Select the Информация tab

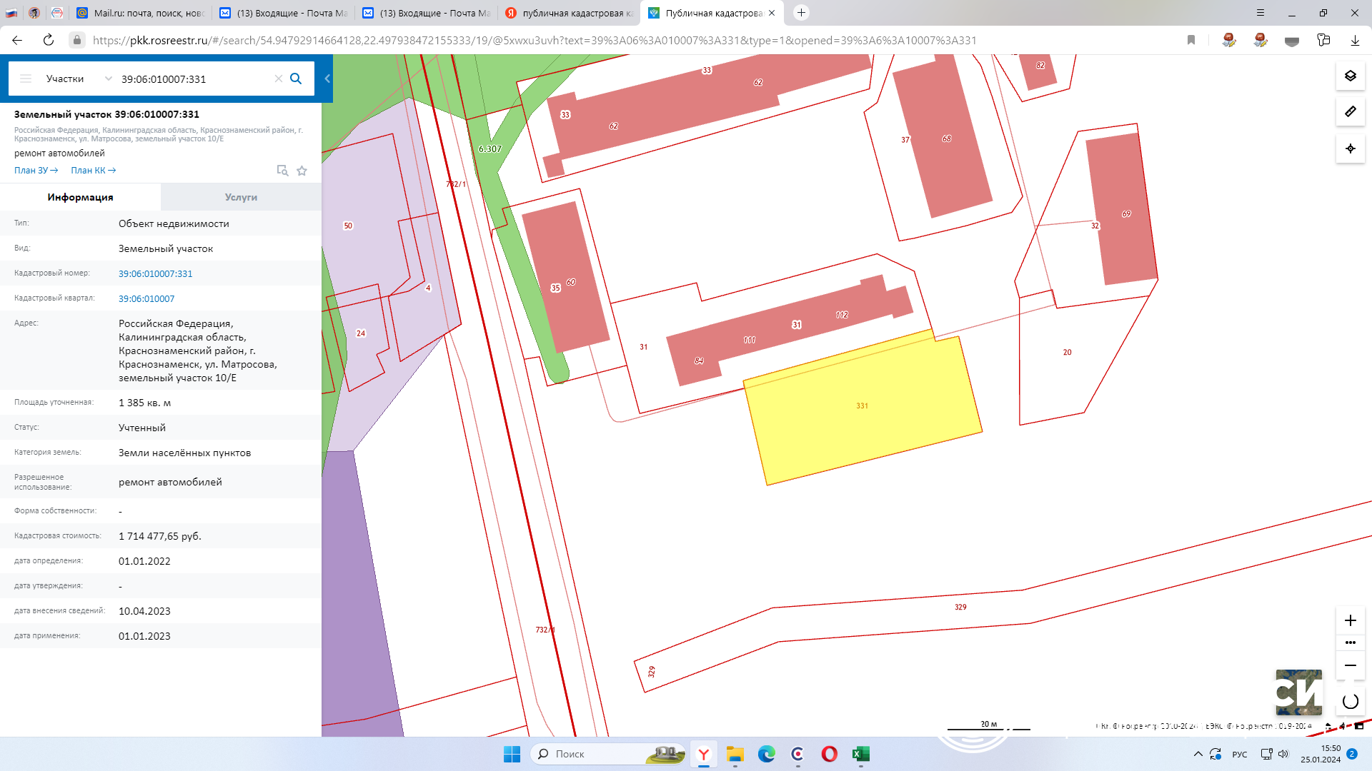pos(80,197)
